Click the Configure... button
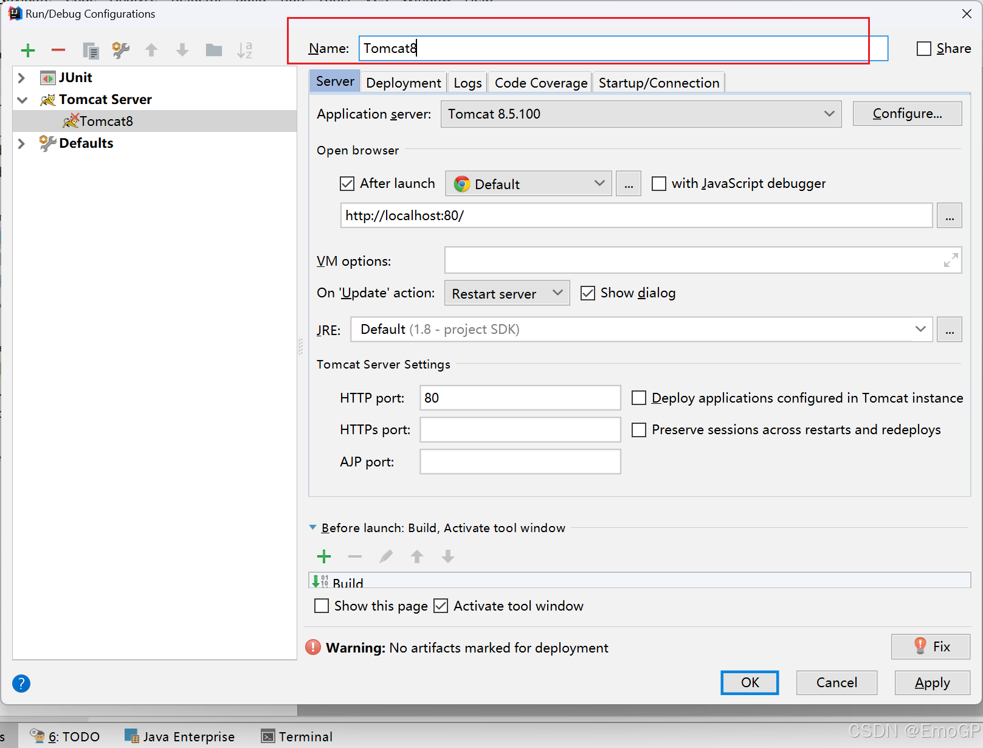The image size is (983, 748). [x=907, y=114]
